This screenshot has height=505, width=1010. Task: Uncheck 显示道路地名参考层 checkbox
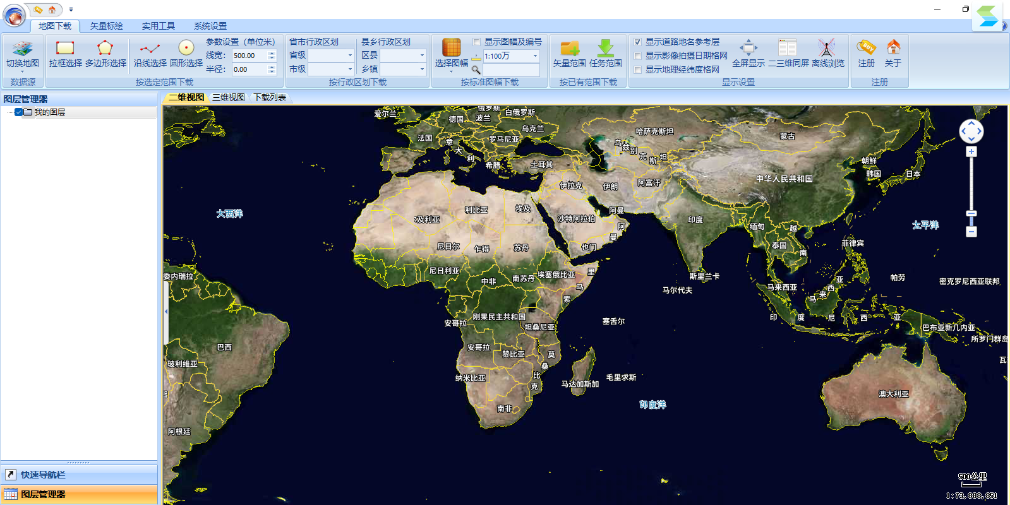(638, 42)
